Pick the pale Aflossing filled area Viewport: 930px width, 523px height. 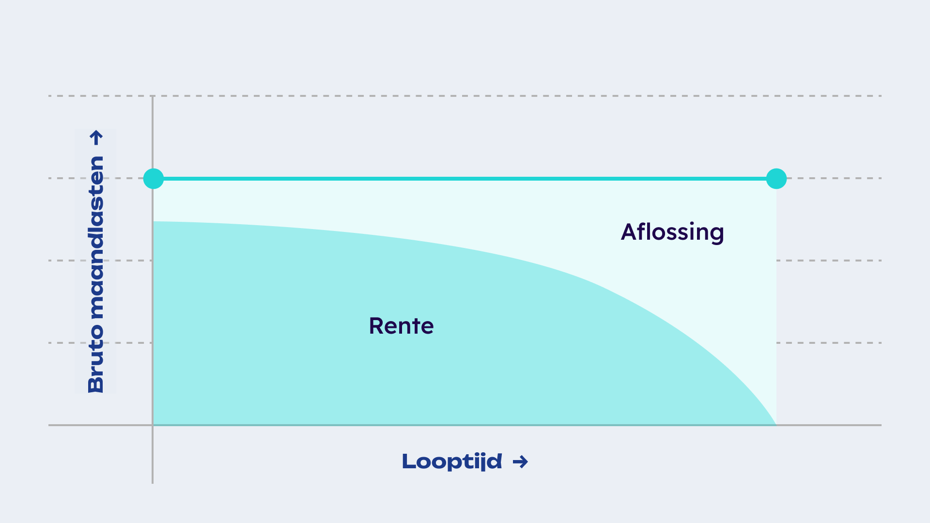tap(702, 291)
